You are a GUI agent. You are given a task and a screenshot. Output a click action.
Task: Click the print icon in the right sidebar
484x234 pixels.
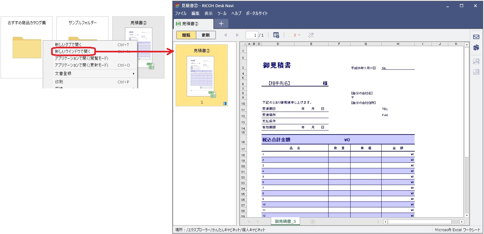click(477, 47)
